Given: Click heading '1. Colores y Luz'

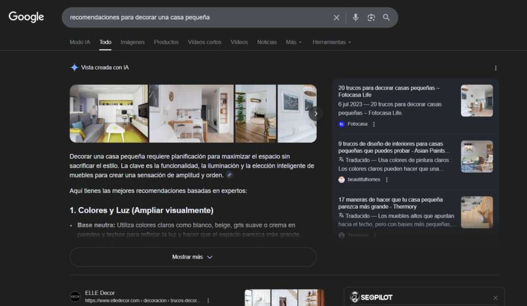Looking at the screenshot, I should point(141,210).
